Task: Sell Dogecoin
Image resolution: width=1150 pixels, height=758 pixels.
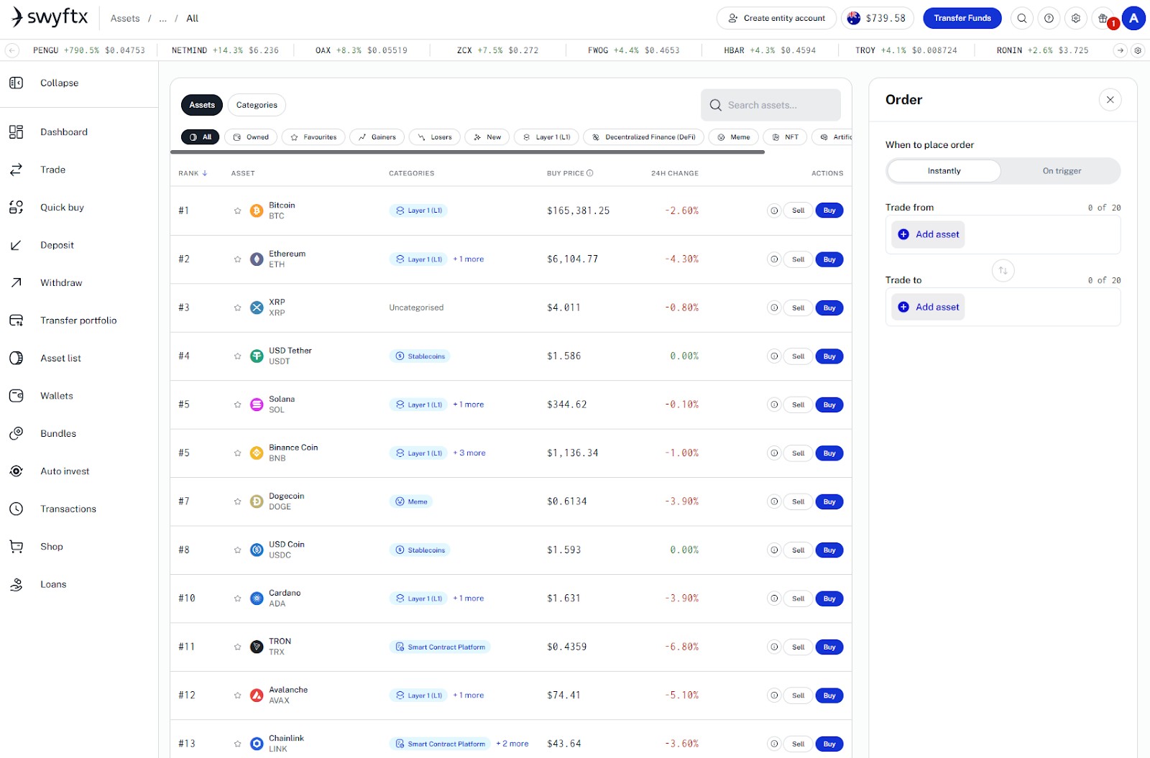Action: 798,502
